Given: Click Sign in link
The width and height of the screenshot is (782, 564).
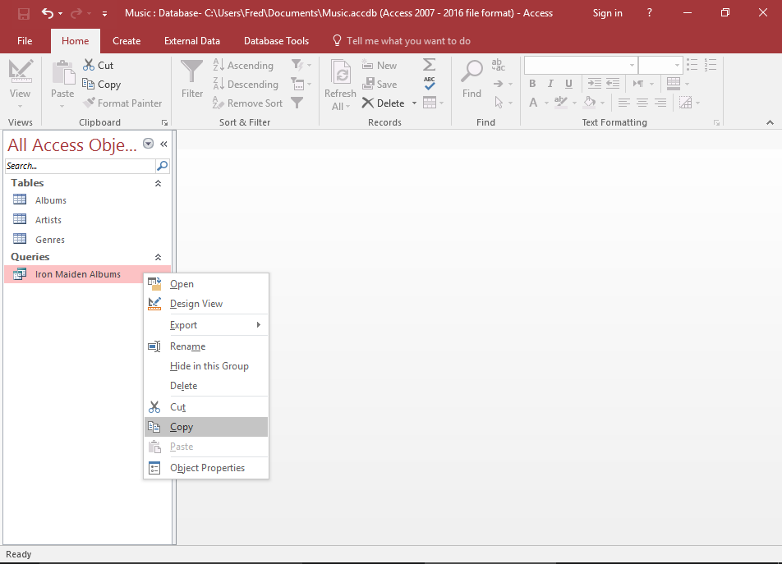Looking at the screenshot, I should pos(607,13).
